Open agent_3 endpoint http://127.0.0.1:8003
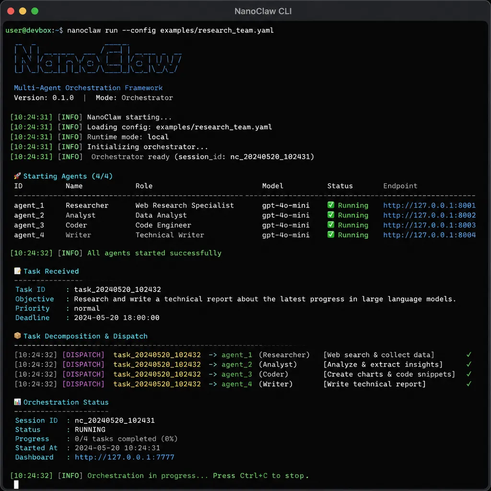The image size is (491, 491). click(x=429, y=225)
